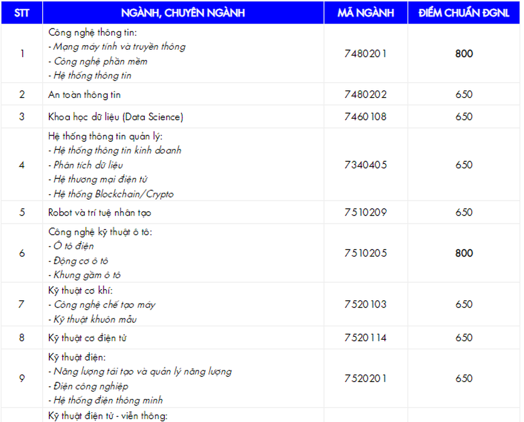Click 'Khoa học dữ liệu (Data Science)'
Screen dimensions: 524x422
[116, 117]
